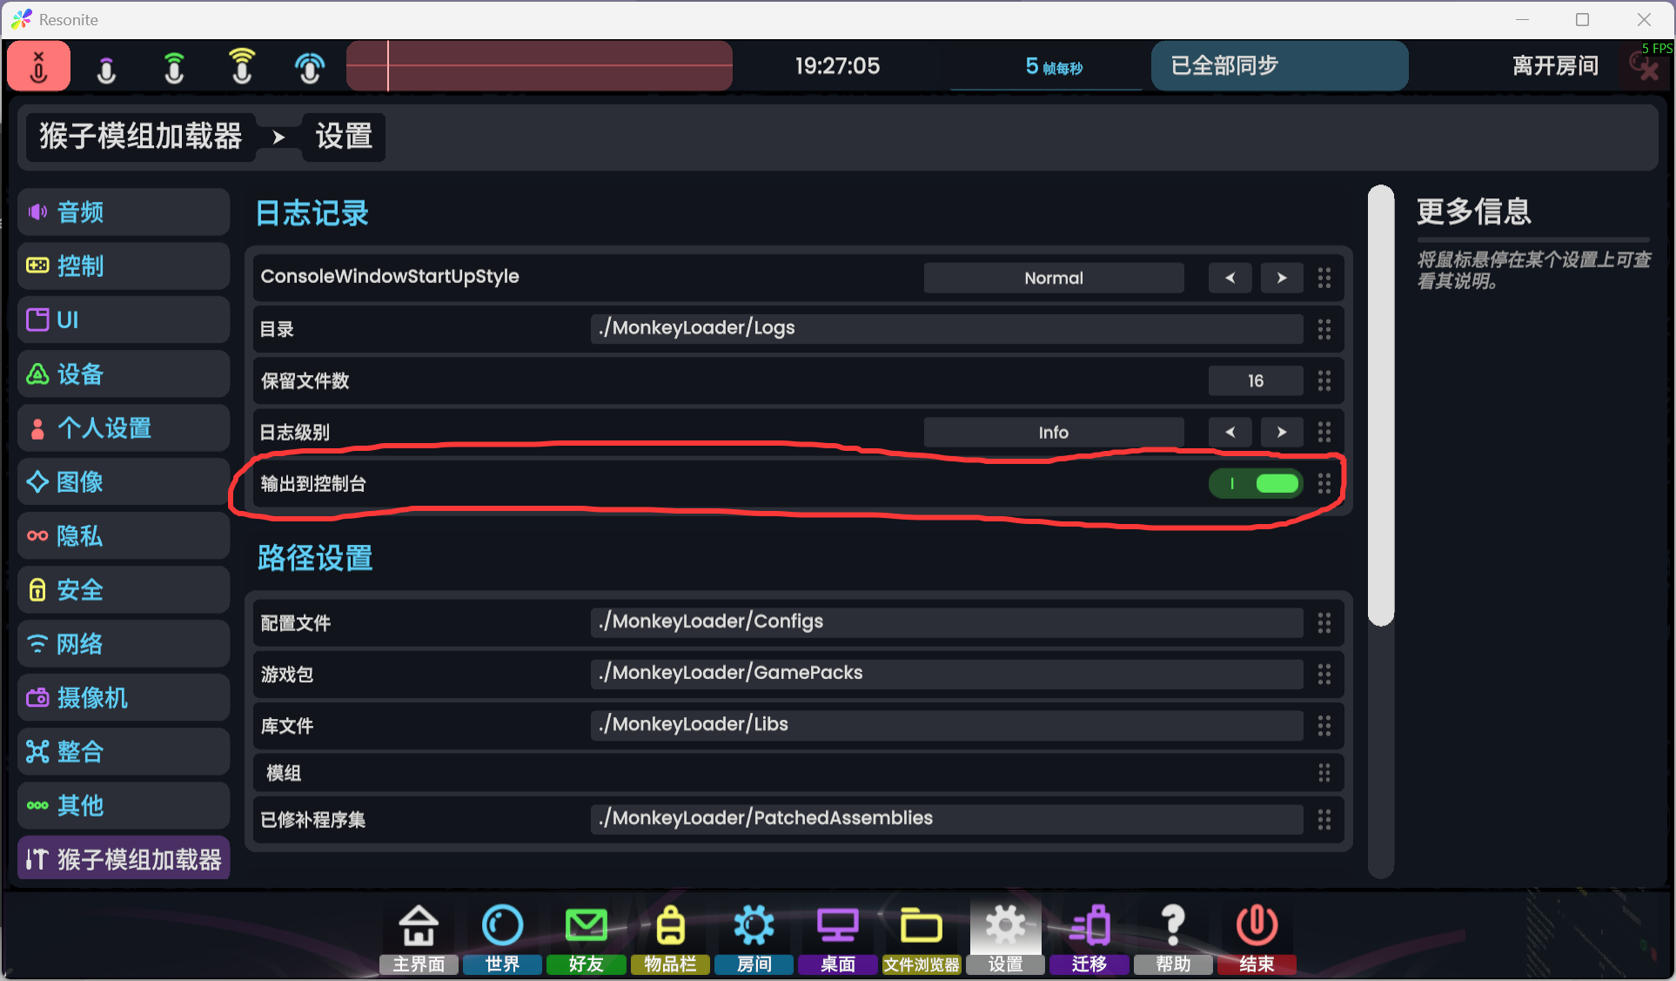Click the 离开房间 button
Image resolution: width=1676 pixels, height=981 pixels.
1555,66
